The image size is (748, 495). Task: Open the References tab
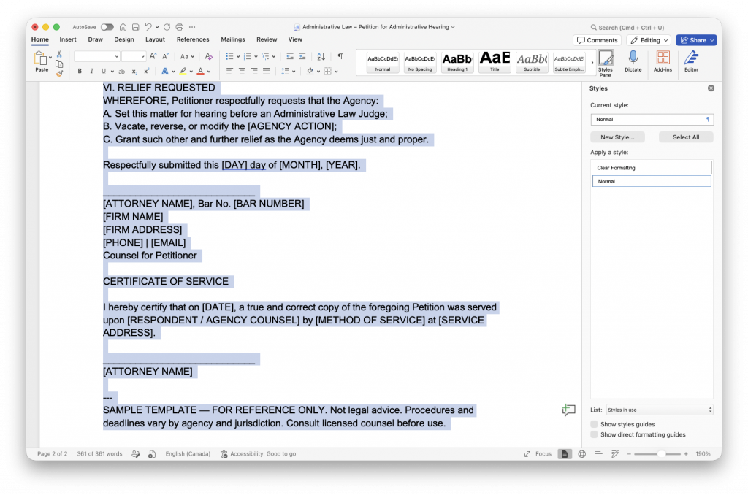click(193, 39)
